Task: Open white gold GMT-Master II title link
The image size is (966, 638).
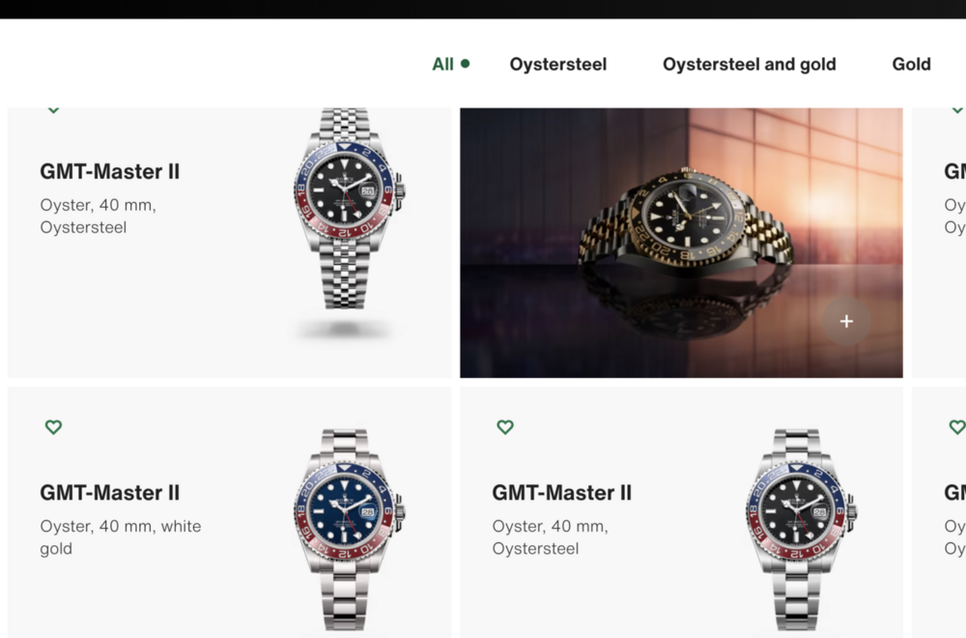Action: pyautogui.click(x=110, y=493)
